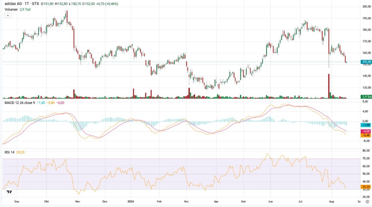Viewport: 372px width, 207px height.
Task: Click the 4,00 MACD axis label
Action: tap(365, 111)
